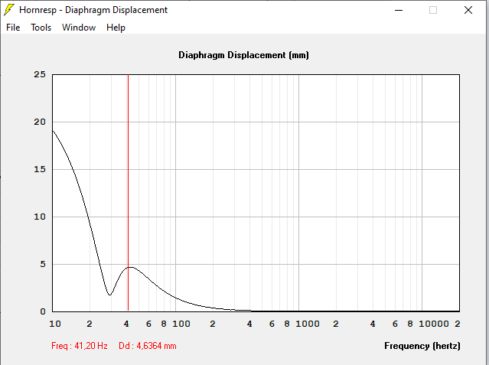Close the Diaphragm Displacement window
This screenshot has height=365, width=489.
click(468, 10)
